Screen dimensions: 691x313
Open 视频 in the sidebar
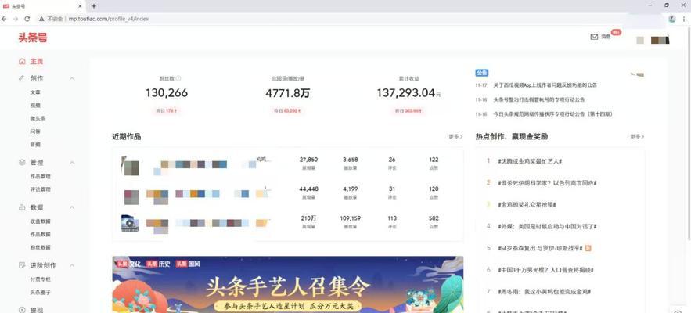[x=35, y=106]
